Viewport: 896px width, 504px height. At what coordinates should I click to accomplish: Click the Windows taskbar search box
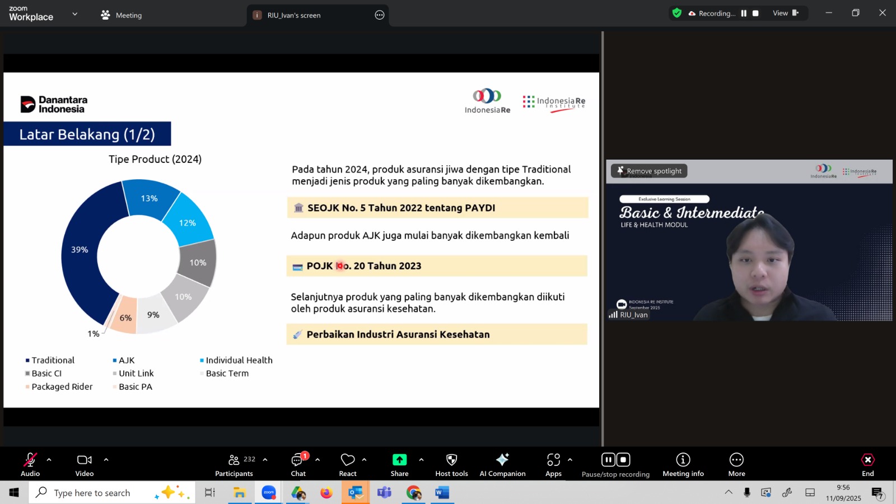(x=92, y=493)
